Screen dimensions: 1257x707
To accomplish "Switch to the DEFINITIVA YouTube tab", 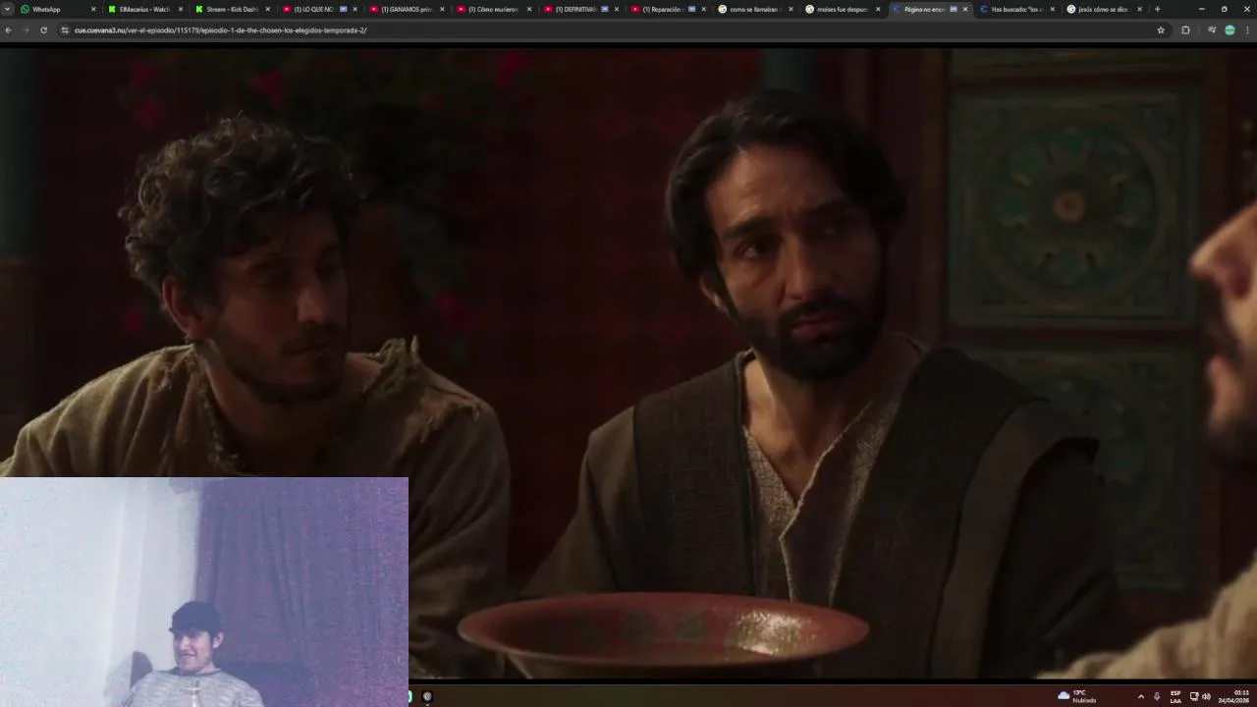I will tap(581, 9).
